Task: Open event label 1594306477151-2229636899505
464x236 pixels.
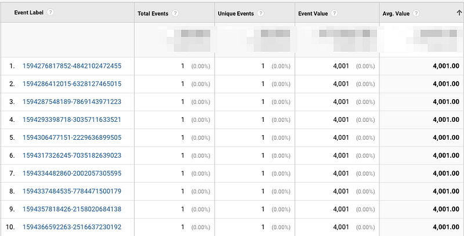Action: (72, 138)
